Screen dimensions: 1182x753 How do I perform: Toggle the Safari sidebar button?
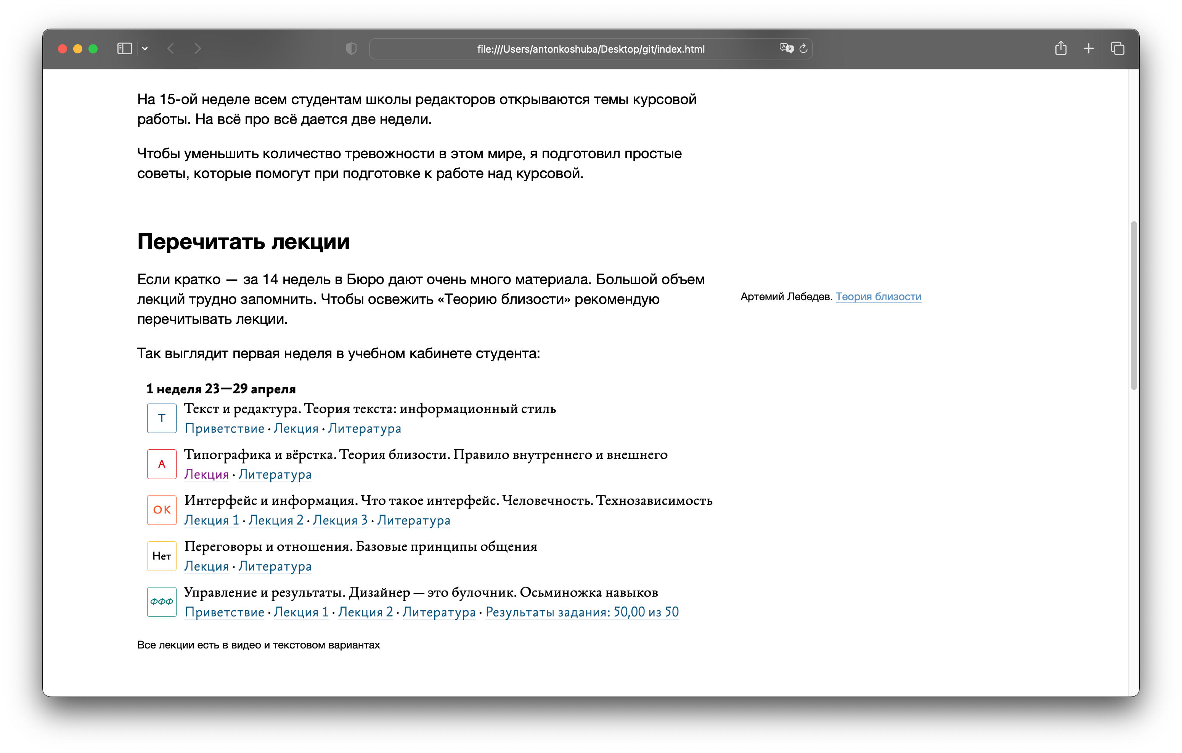click(x=125, y=48)
